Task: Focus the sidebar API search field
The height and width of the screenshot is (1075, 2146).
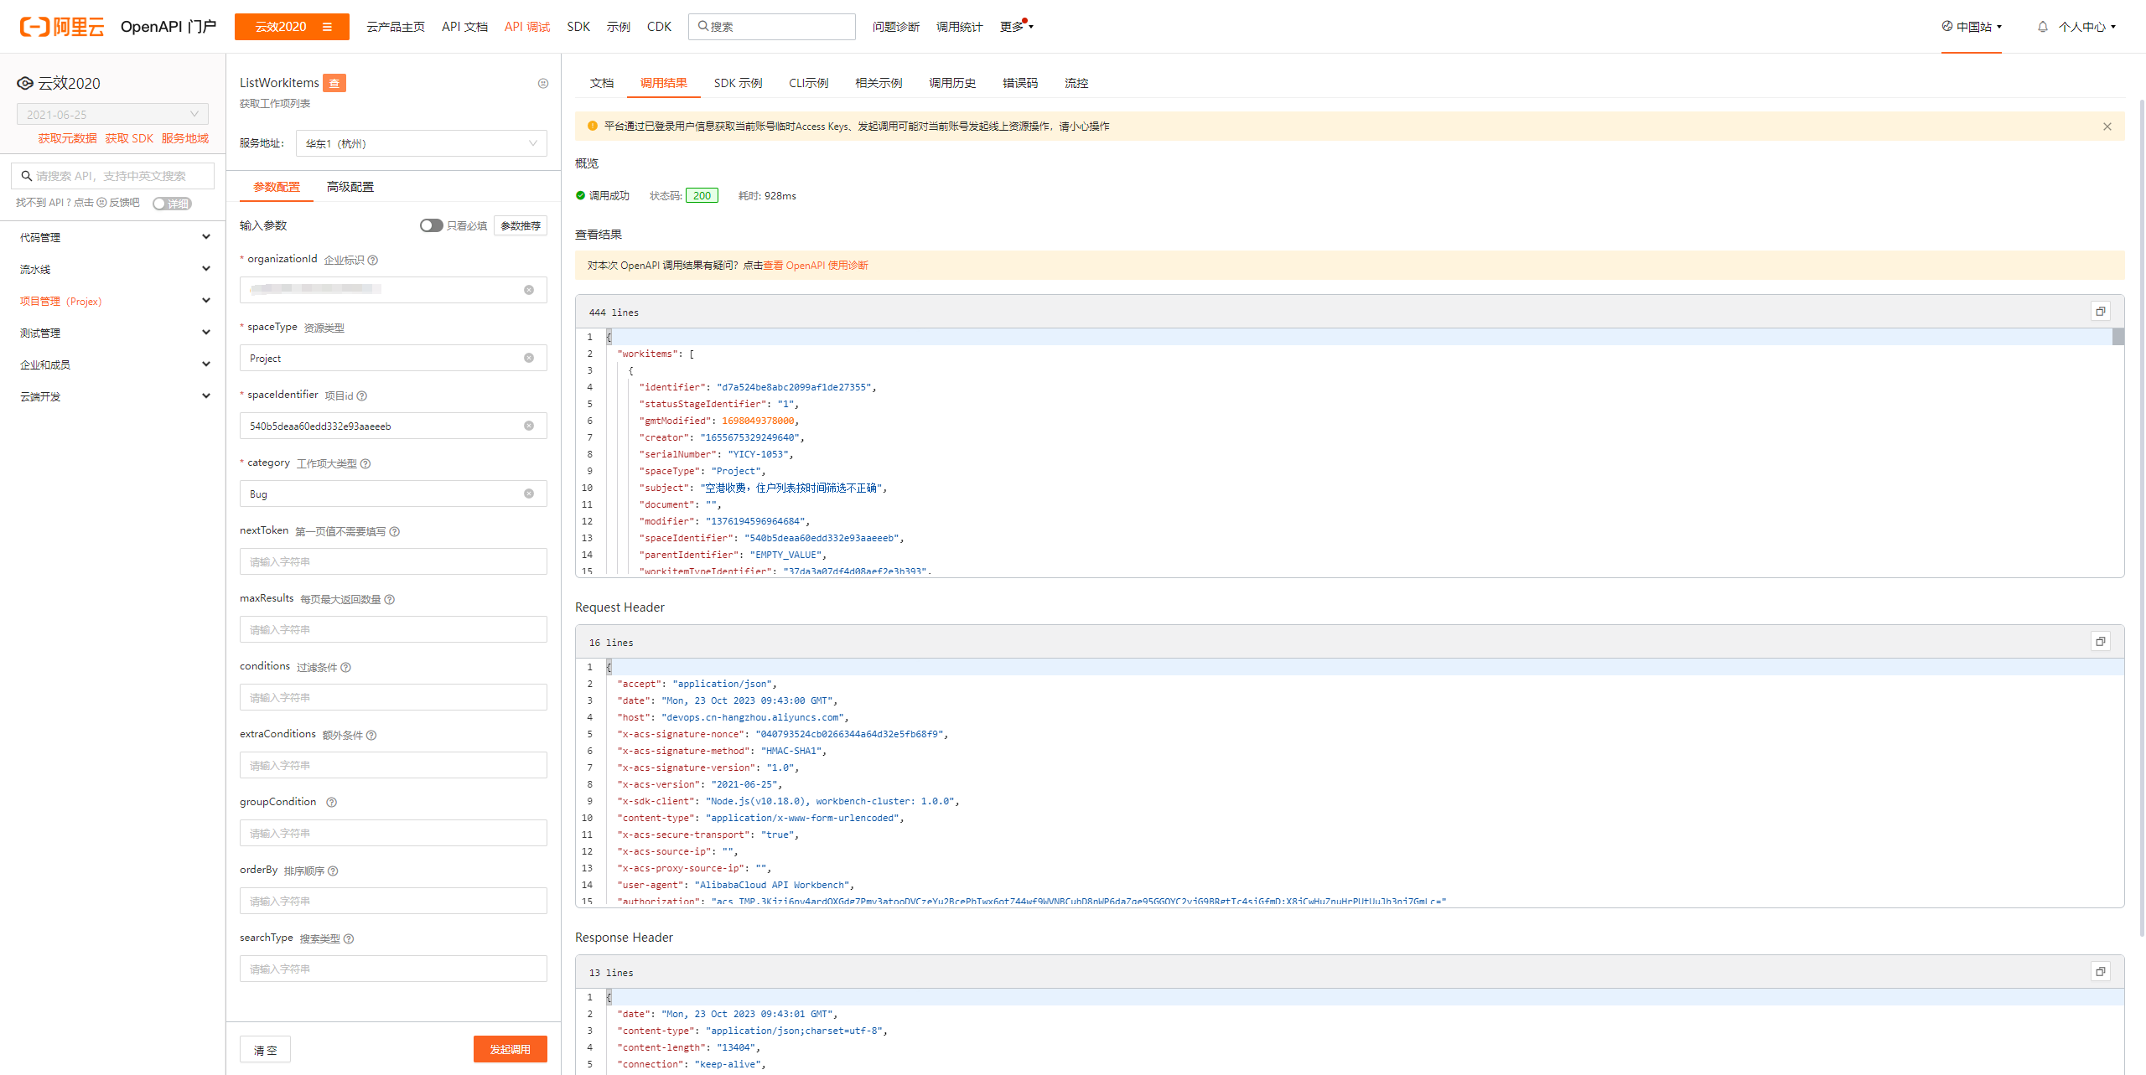Action: (x=112, y=176)
